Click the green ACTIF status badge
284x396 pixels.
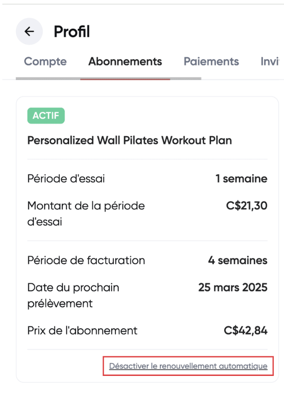[x=46, y=116]
